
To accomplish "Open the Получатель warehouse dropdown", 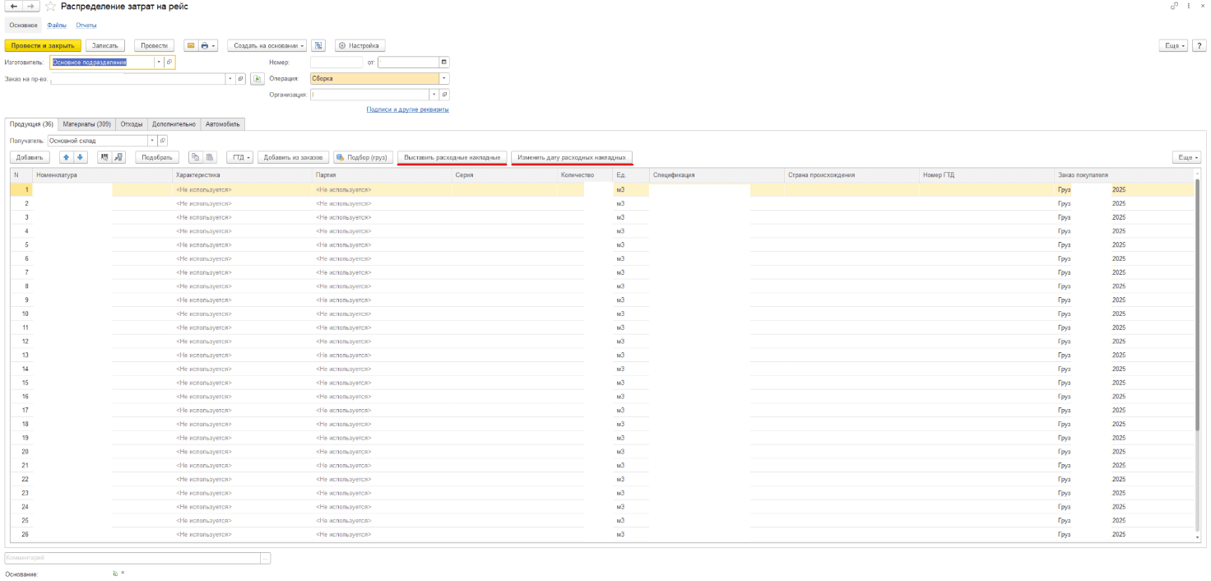I will click(x=151, y=141).
